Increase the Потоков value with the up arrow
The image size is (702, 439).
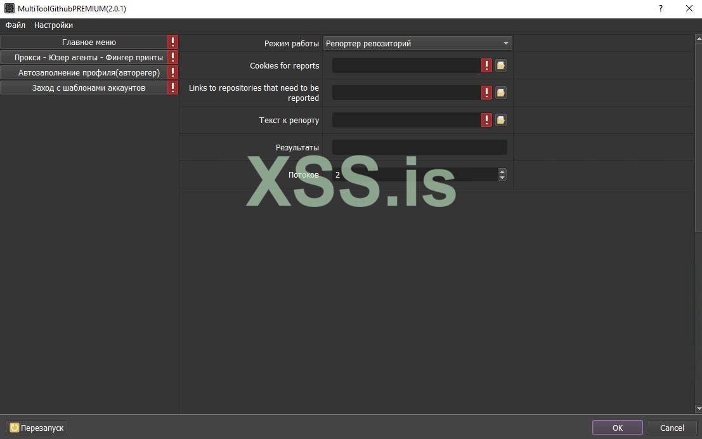point(502,171)
